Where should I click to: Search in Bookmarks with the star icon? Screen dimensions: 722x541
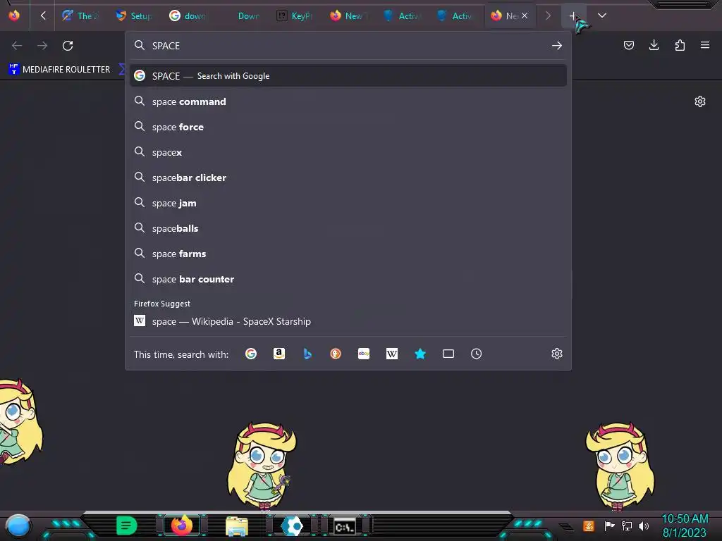pos(420,354)
